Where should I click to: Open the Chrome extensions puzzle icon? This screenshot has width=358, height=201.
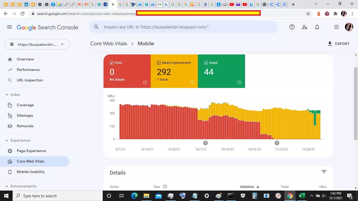point(335,14)
